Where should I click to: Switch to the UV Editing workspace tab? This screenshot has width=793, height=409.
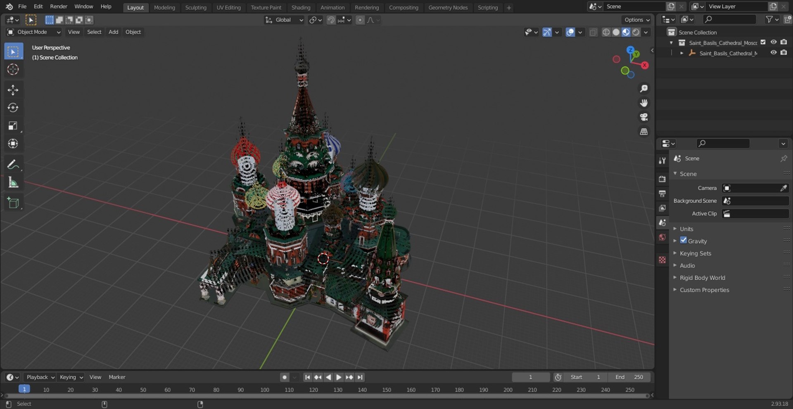click(228, 7)
